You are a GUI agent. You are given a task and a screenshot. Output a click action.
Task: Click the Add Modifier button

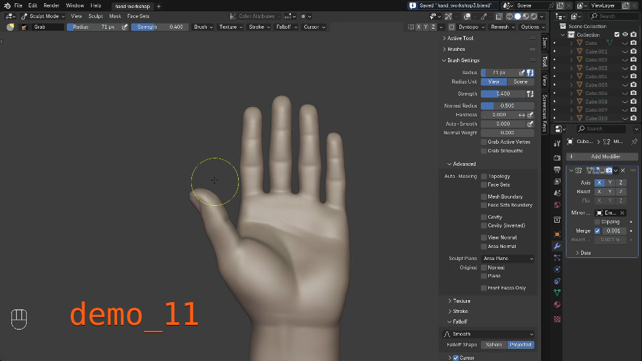tap(602, 156)
